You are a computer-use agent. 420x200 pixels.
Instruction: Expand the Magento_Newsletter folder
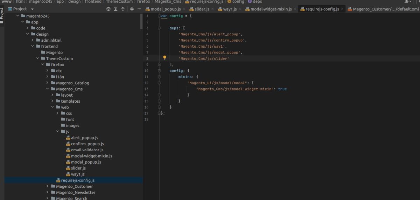(x=48, y=193)
